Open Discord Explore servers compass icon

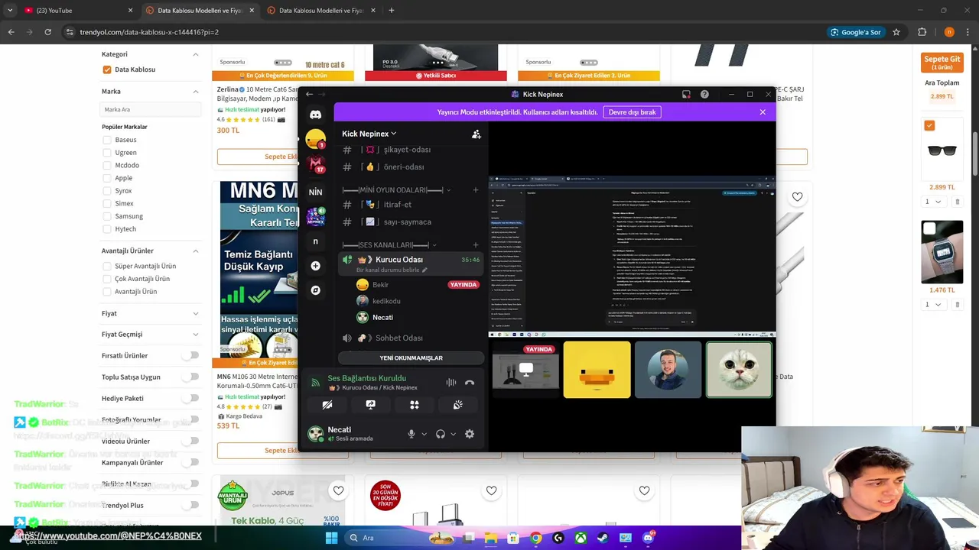point(315,290)
